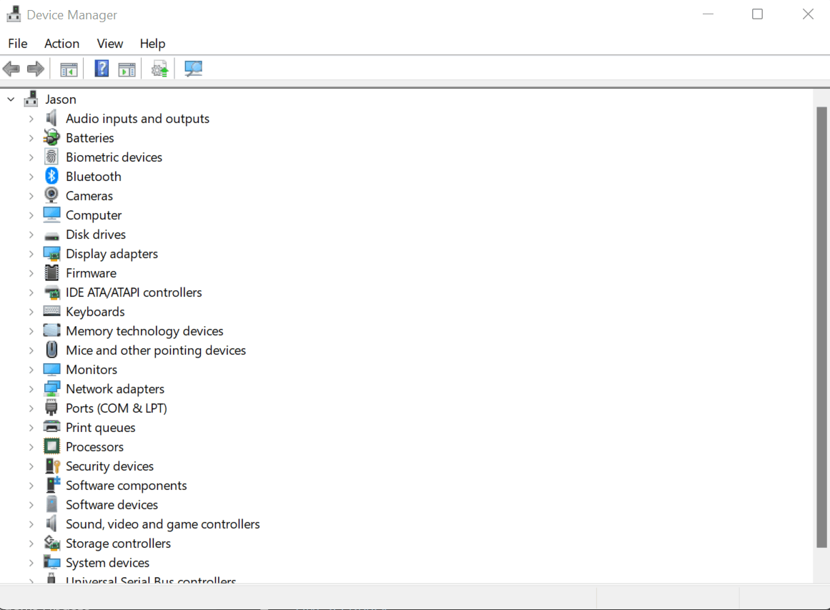Click the Update device driver toolbar icon
The width and height of the screenshot is (830, 610).
[160, 69]
